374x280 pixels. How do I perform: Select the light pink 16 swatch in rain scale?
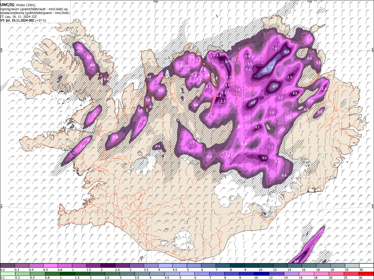point(306,274)
